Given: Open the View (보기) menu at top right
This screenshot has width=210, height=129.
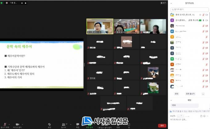Looking at the screenshot, I should (164, 3).
